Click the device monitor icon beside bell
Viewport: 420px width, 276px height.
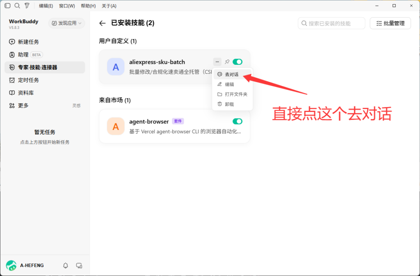click(79, 265)
